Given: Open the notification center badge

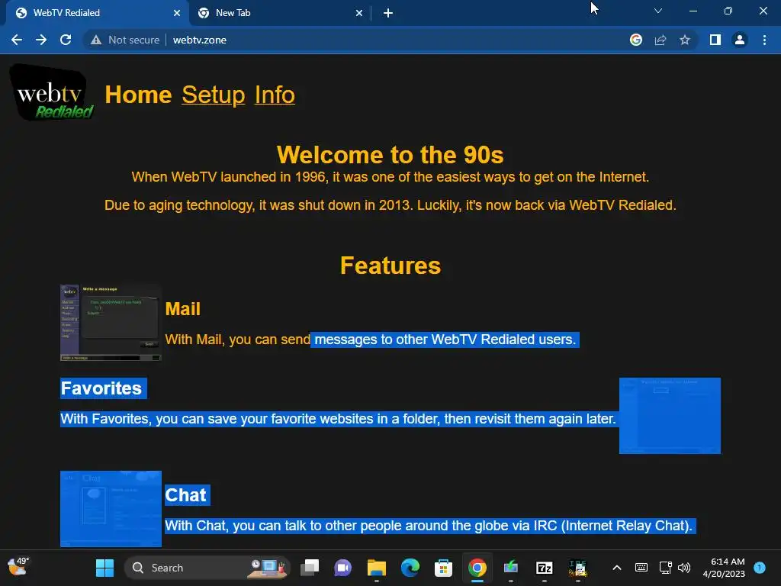Looking at the screenshot, I should pos(760,568).
